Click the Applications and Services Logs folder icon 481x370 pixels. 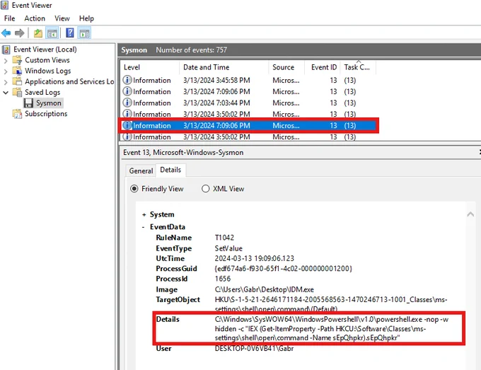(x=17, y=81)
